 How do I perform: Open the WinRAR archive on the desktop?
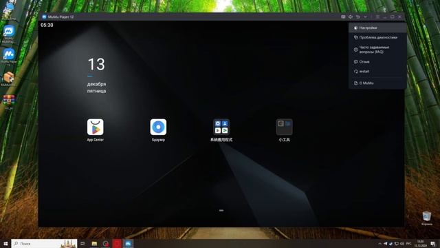point(9,102)
